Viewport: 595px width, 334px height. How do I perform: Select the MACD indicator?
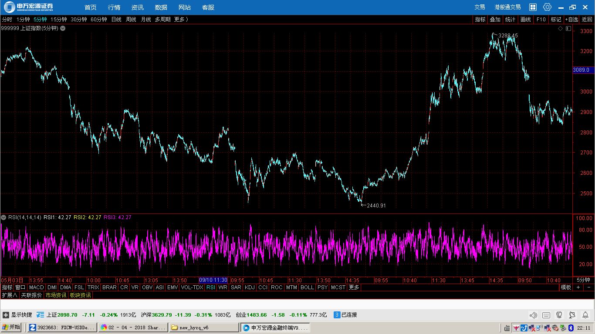[x=37, y=287]
